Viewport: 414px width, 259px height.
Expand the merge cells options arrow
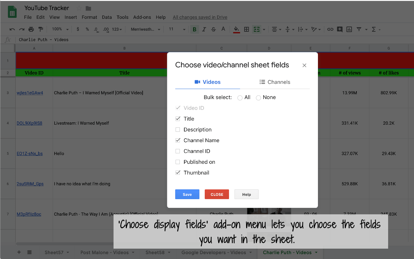(264, 29)
